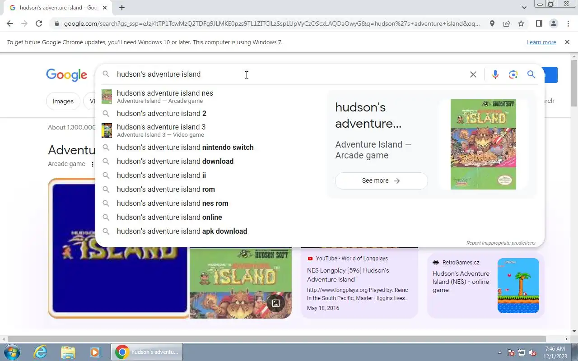Open the Windows Start menu
Screen dimensions: 578x361
12,352
